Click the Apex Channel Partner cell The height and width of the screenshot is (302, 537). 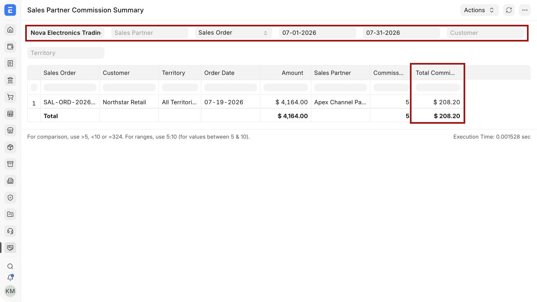pyautogui.click(x=341, y=102)
